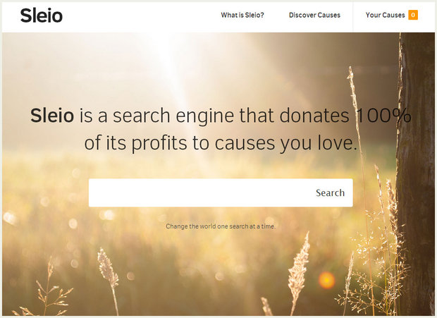Click the orange lens flare dot in photo
The height and width of the screenshot is (318, 437).
[x=326, y=280]
